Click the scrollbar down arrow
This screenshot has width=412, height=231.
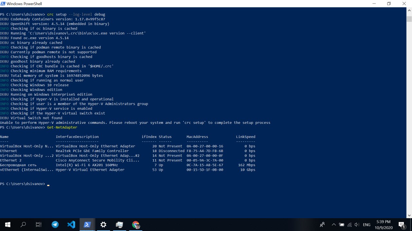click(409, 215)
